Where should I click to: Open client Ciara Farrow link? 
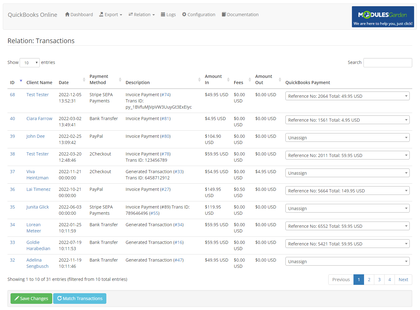pos(39,119)
